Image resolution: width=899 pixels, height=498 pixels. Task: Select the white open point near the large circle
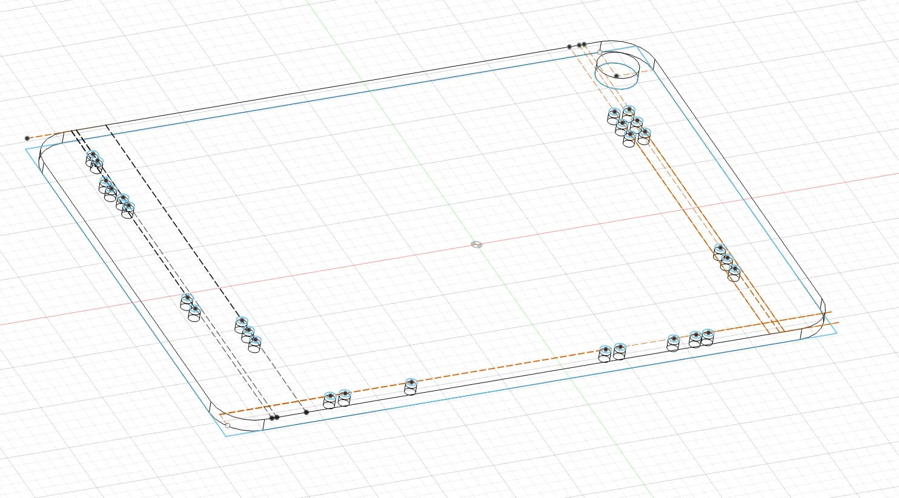600,53
